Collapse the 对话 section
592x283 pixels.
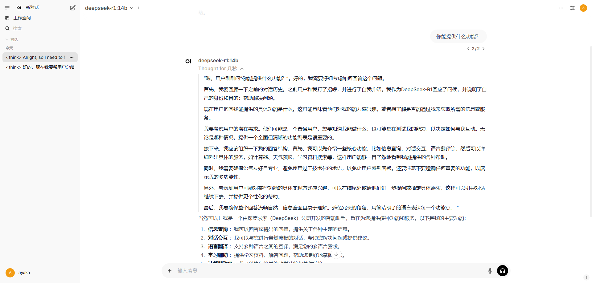[12, 39]
